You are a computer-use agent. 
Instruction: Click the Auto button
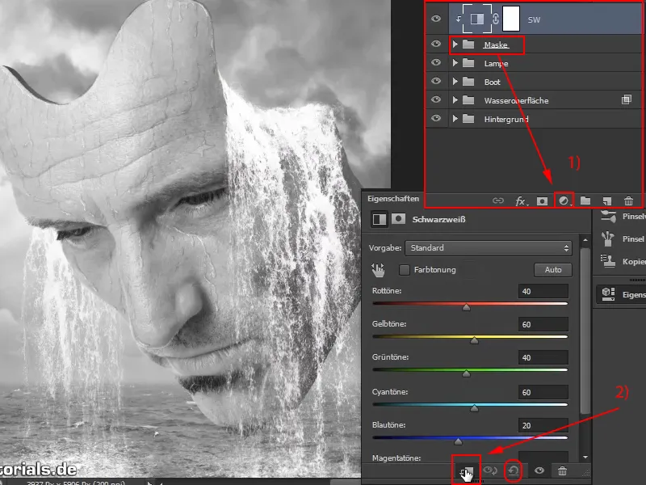(553, 270)
